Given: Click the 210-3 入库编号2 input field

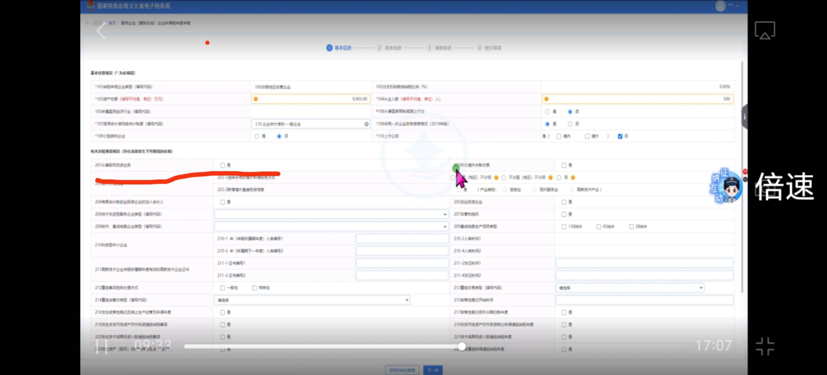Looking at the screenshot, I should pos(402,251).
